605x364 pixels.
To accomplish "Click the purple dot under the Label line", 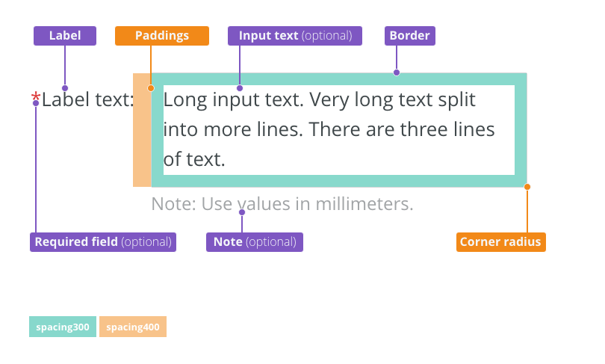I will coord(65,88).
